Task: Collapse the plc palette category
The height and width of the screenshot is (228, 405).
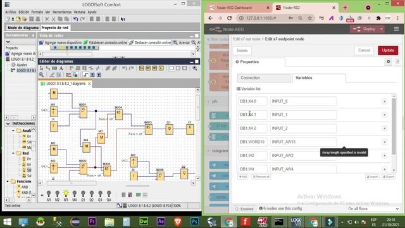Action: (208, 101)
